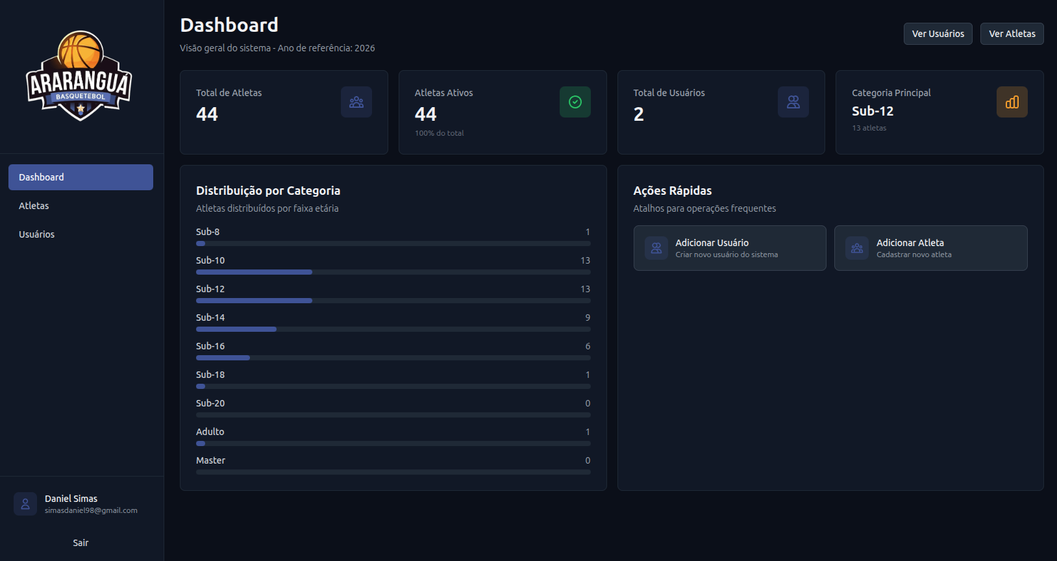Go to Atletas in the sidebar
Screen dimensions: 1057x561
pos(81,206)
